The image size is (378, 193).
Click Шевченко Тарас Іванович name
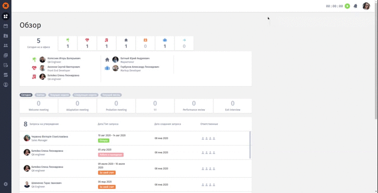[46, 183]
